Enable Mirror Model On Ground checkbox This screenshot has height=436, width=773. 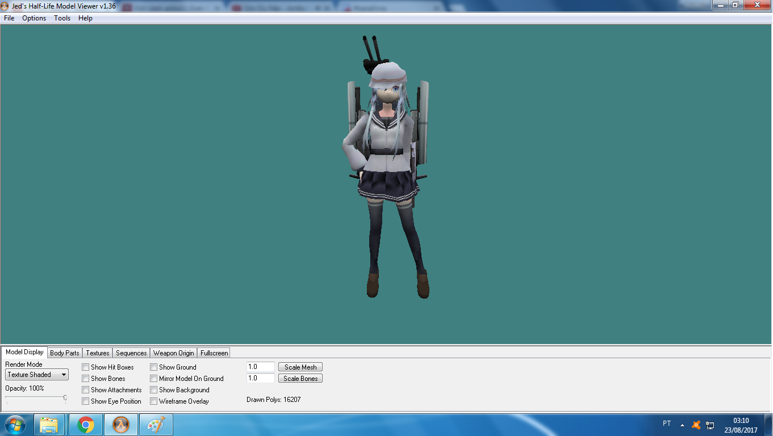[154, 379]
